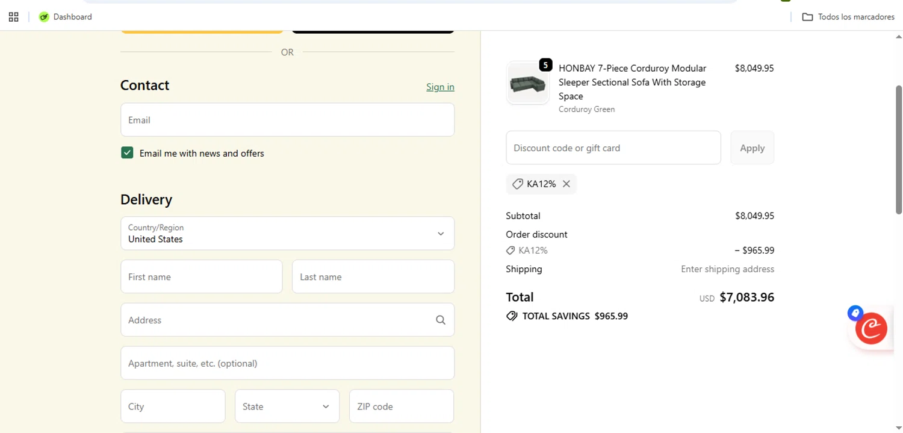Click the Enter shipping address text

coord(727,269)
